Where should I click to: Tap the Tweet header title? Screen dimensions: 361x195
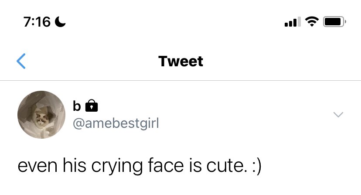(x=181, y=62)
